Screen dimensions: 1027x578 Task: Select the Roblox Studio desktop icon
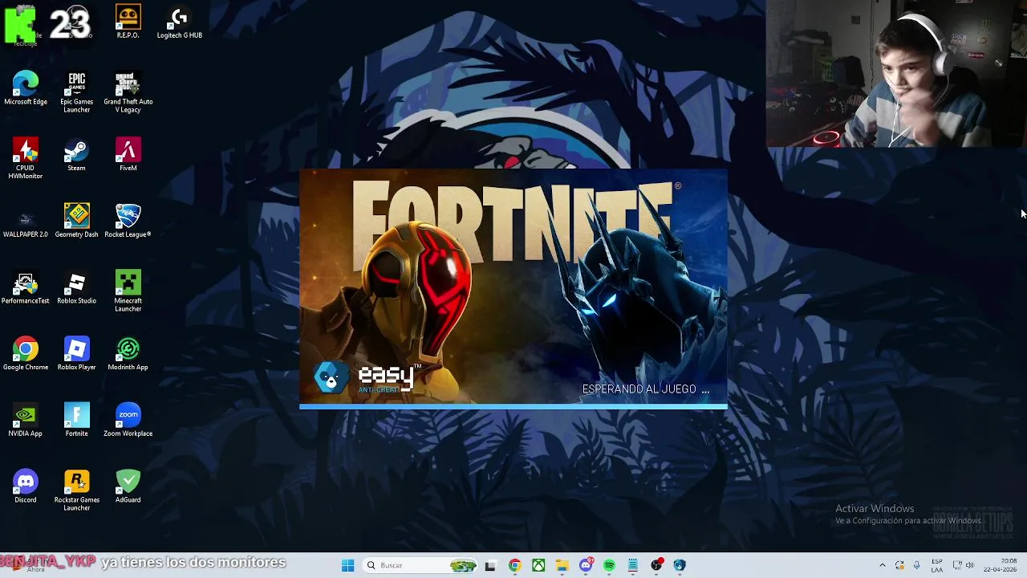pos(76,288)
